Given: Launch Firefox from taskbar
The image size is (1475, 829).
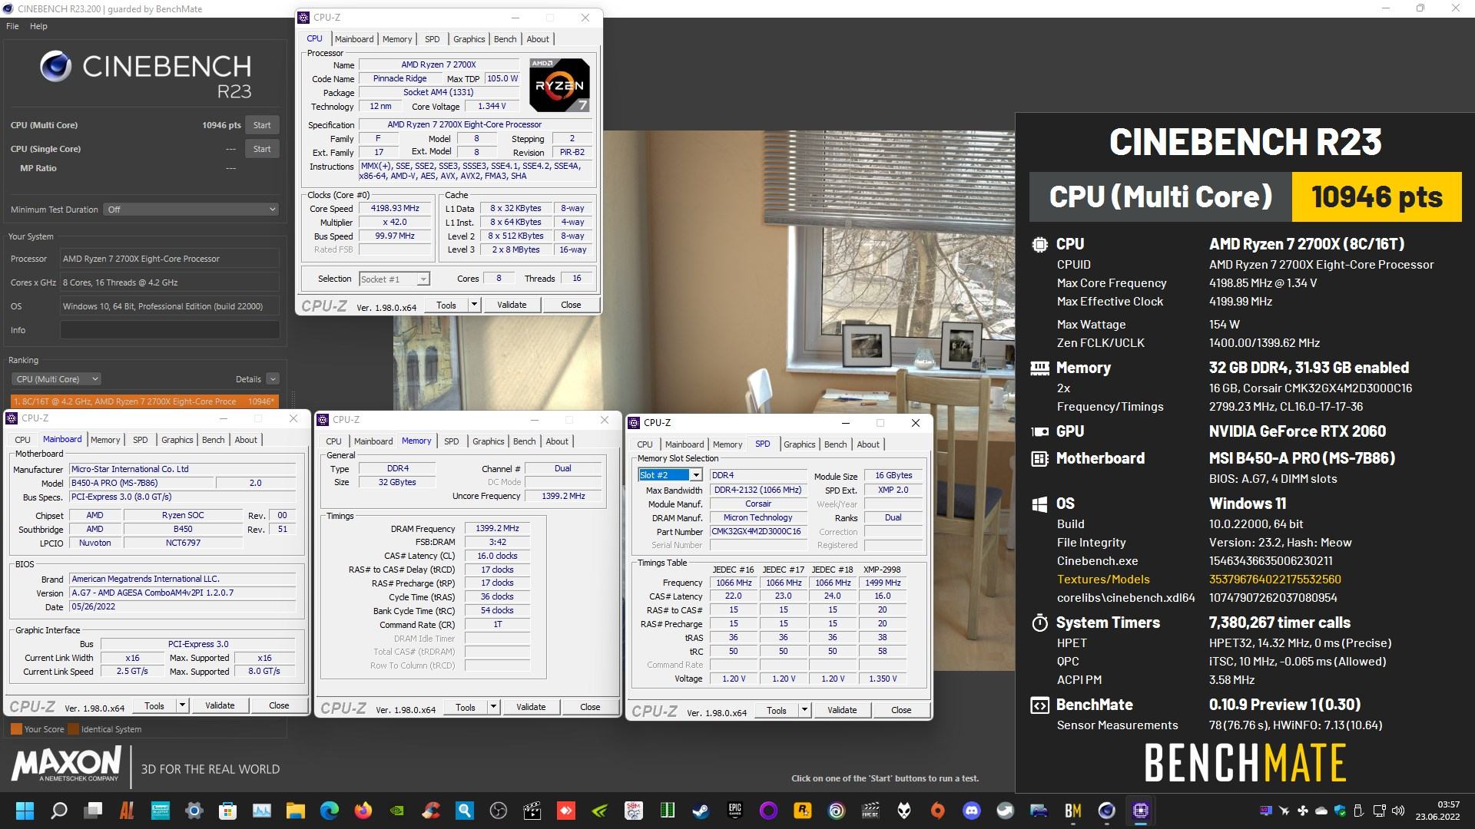Looking at the screenshot, I should [x=363, y=811].
